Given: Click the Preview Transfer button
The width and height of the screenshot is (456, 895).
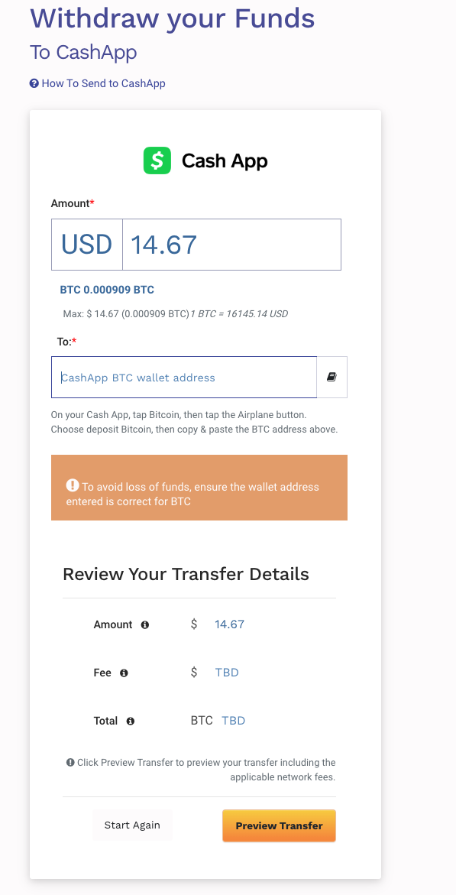Looking at the screenshot, I should click(279, 825).
